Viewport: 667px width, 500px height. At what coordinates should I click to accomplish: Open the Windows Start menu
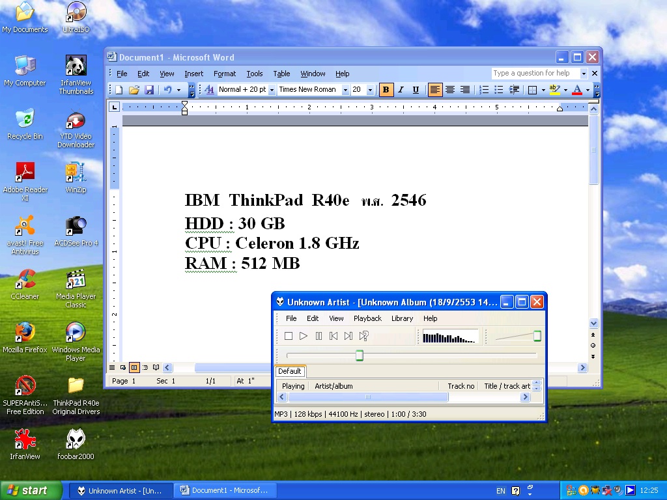point(31,490)
